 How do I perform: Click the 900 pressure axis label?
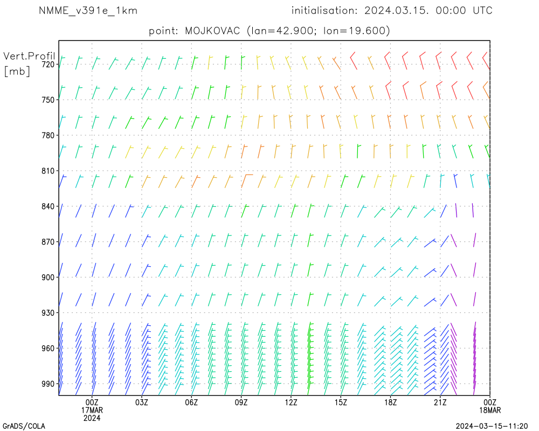pyautogui.click(x=48, y=277)
